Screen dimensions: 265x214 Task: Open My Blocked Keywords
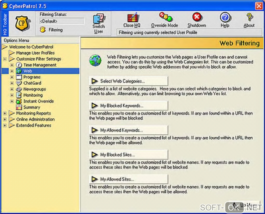tap(128, 105)
